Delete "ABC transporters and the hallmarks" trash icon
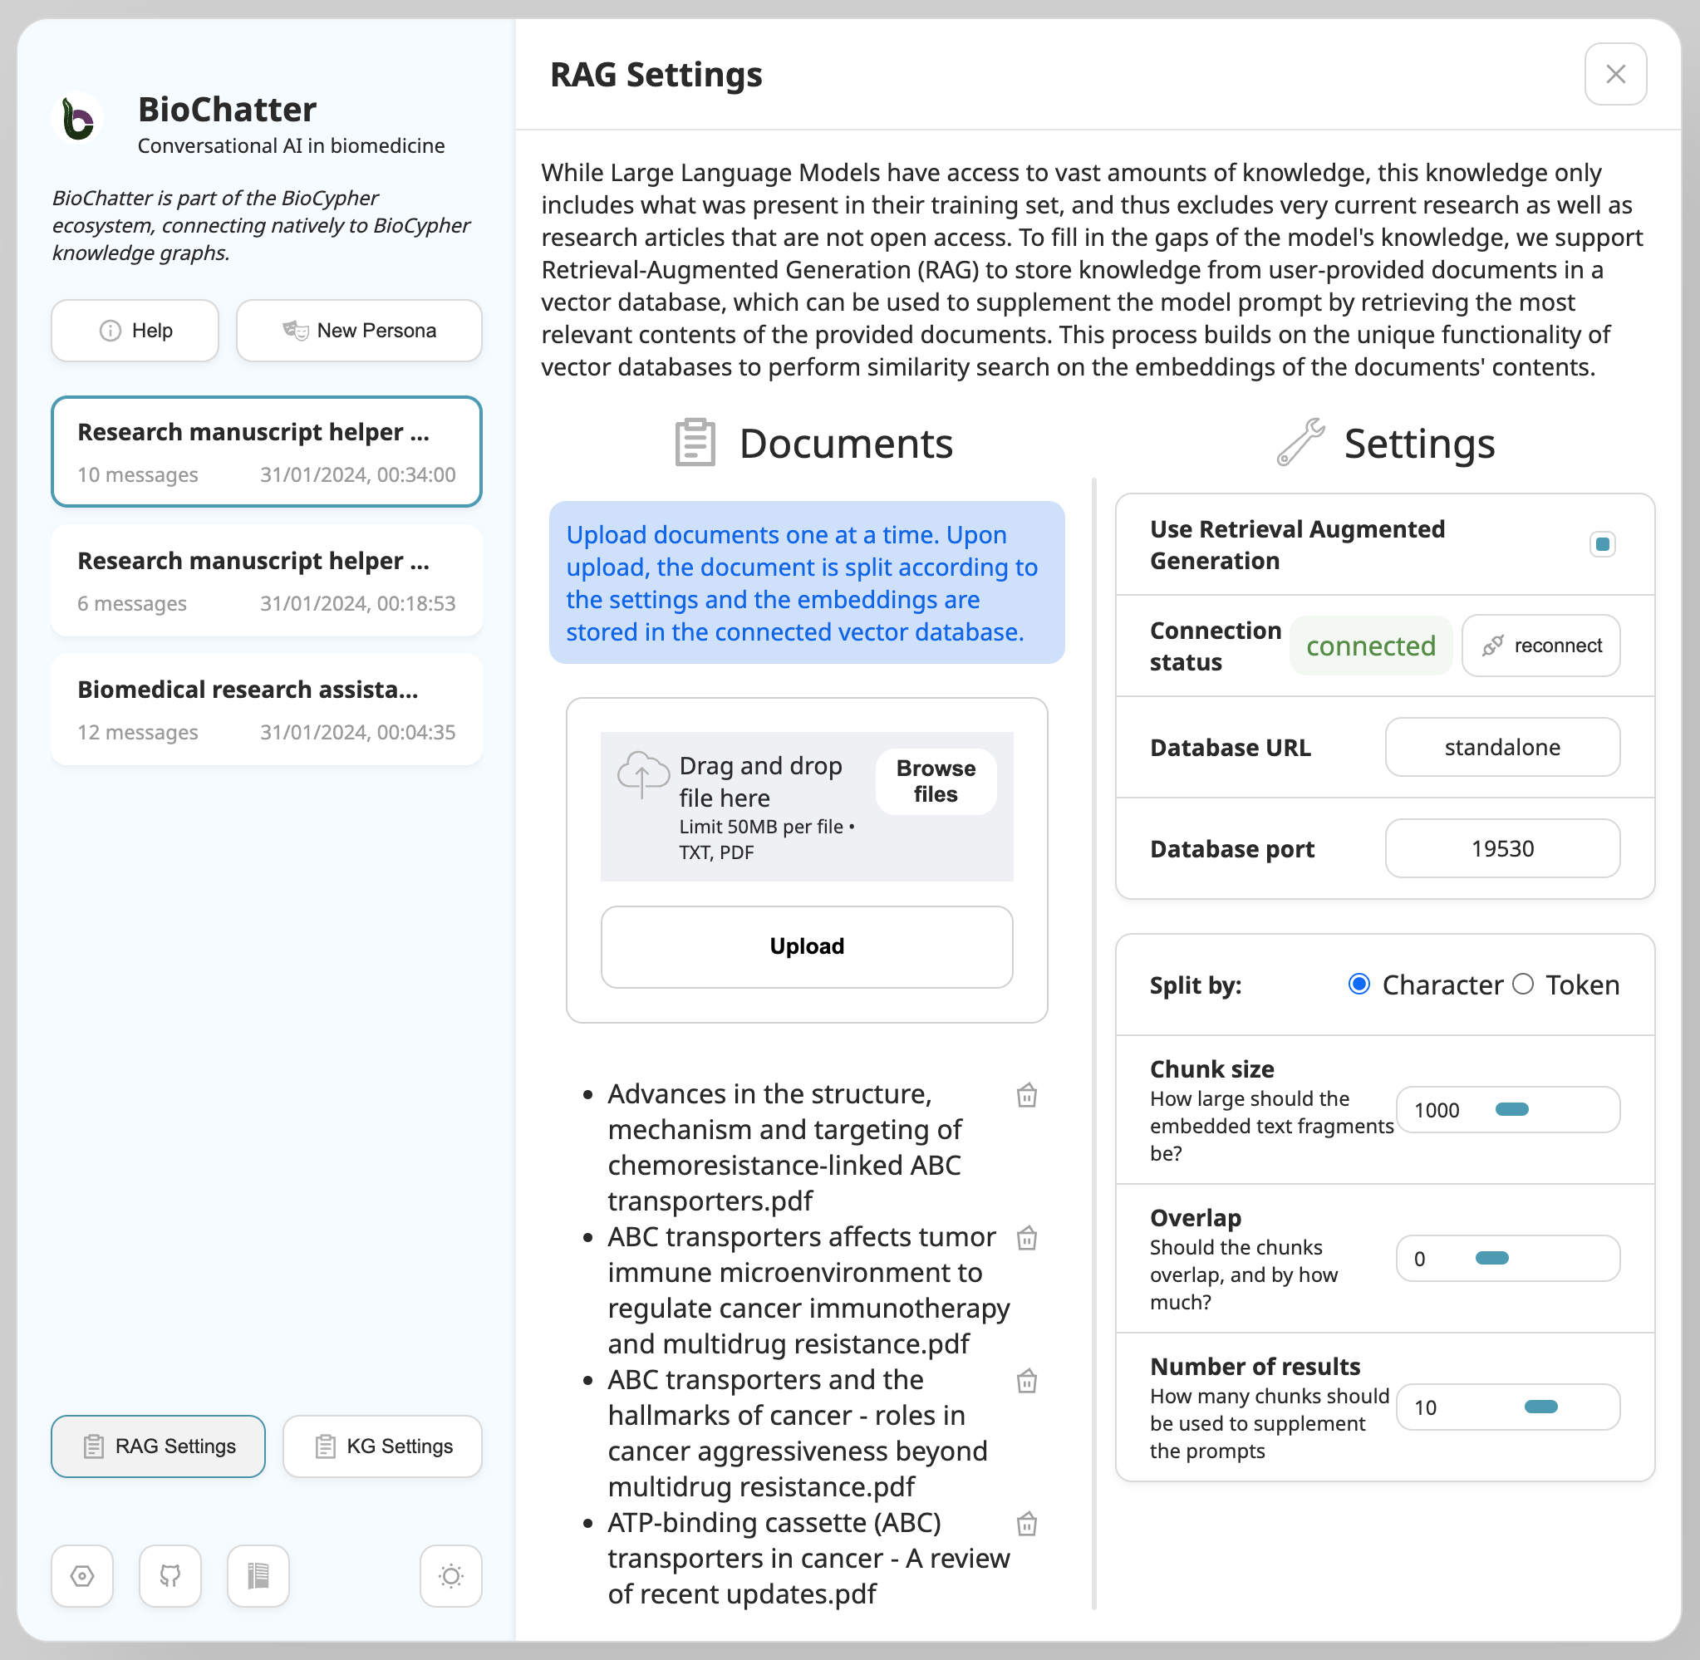The width and height of the screenshot is (1700, 1660). 1027,1381
